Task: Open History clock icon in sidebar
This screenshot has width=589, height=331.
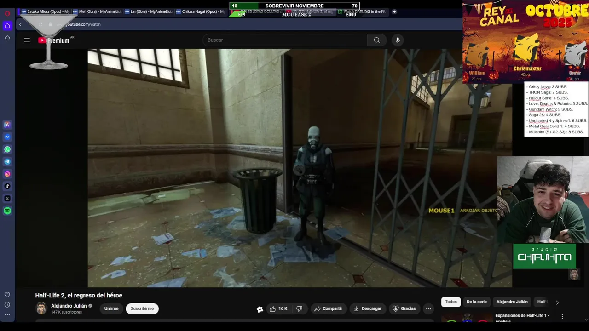Action: pyautogui.click(x=7, y=305)
